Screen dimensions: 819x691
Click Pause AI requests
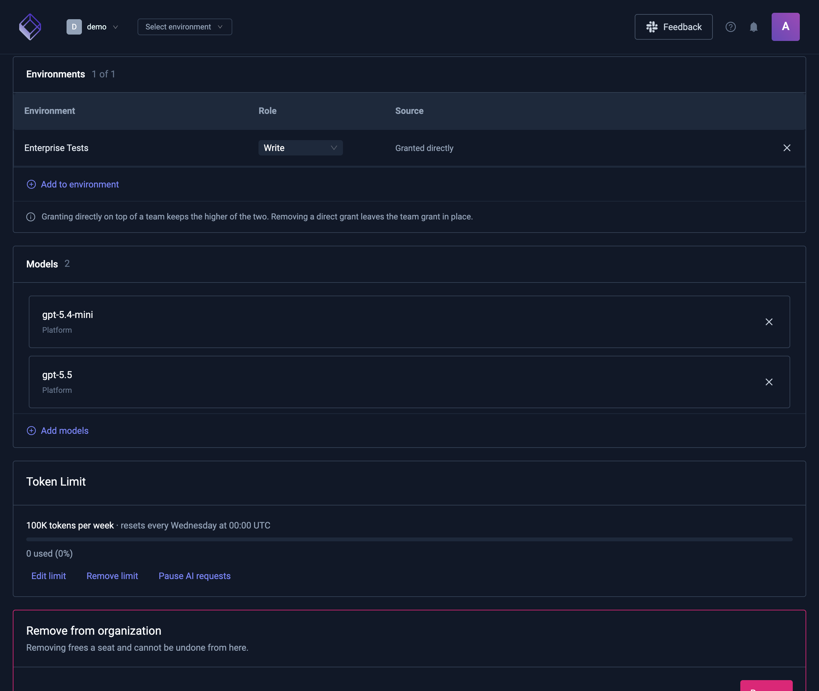(x=195, y=576)
